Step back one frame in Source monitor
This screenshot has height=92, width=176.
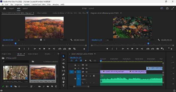tap(40, 49)
